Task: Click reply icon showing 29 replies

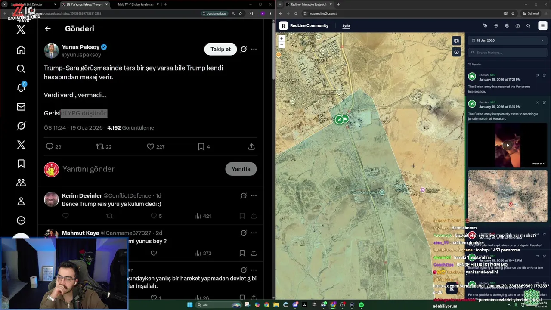Action: point(50,147)
